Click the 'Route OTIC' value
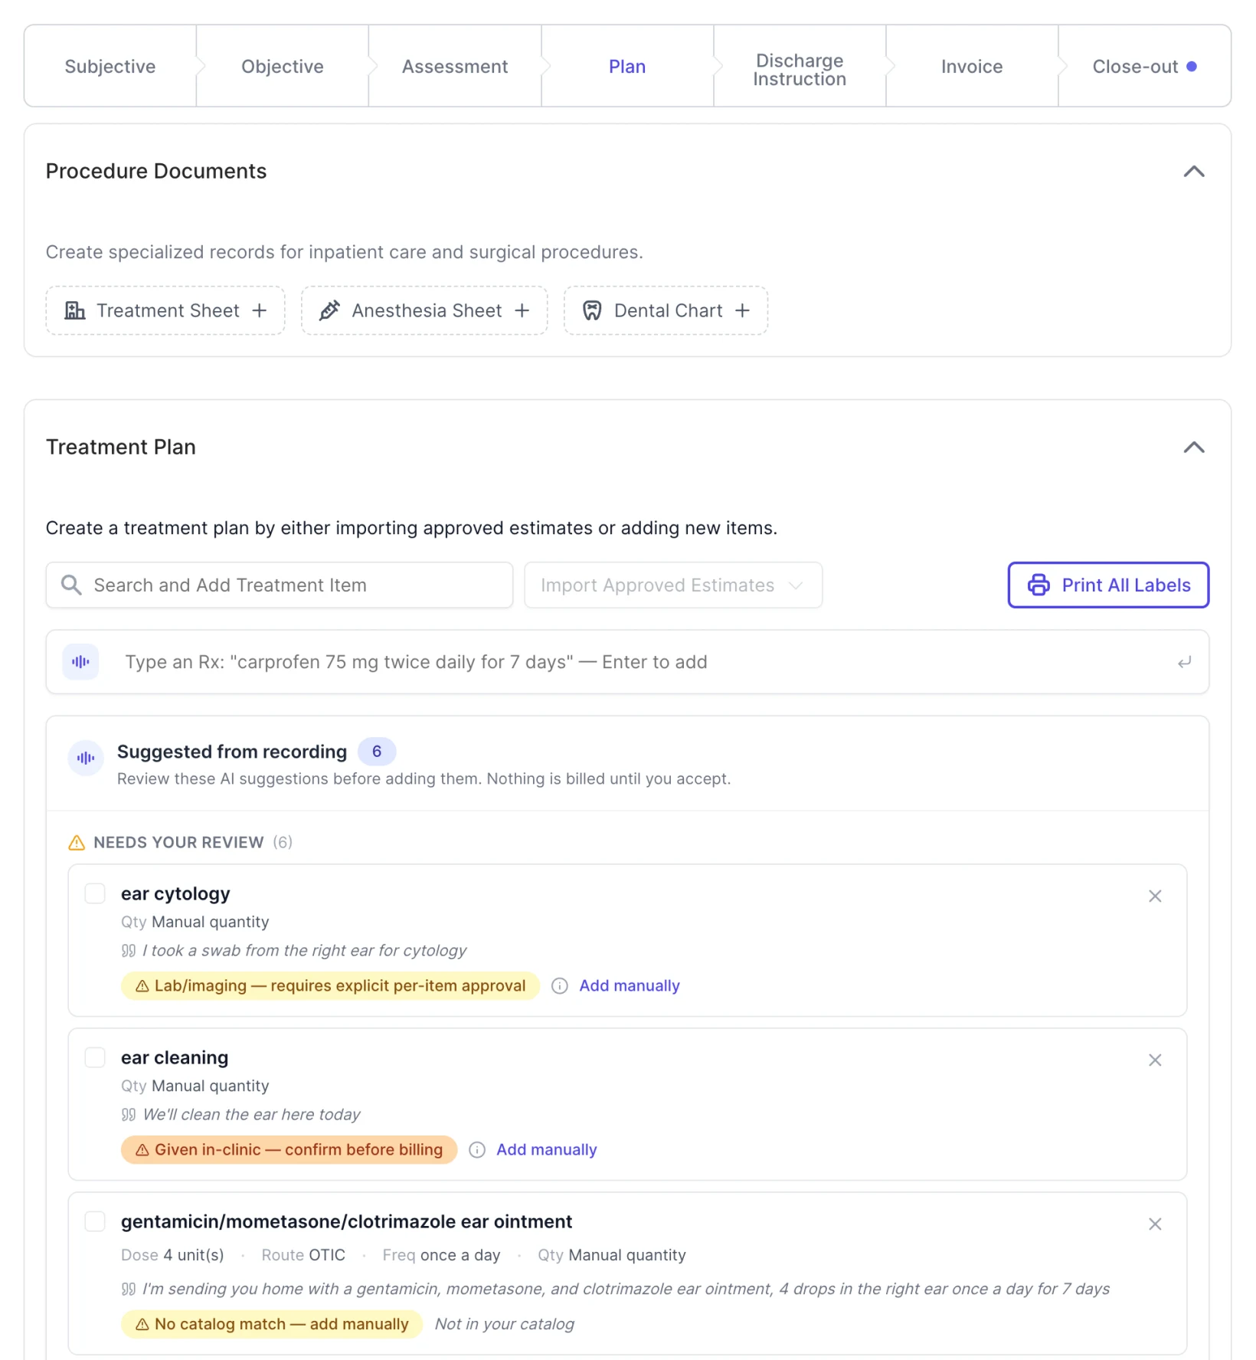1256x1360 pixels. (x=303, y=1255)
